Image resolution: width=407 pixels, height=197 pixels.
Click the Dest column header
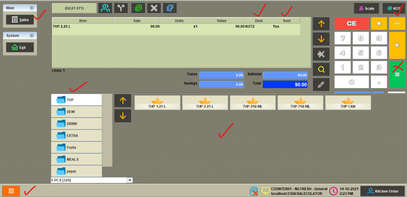point(258,21)
